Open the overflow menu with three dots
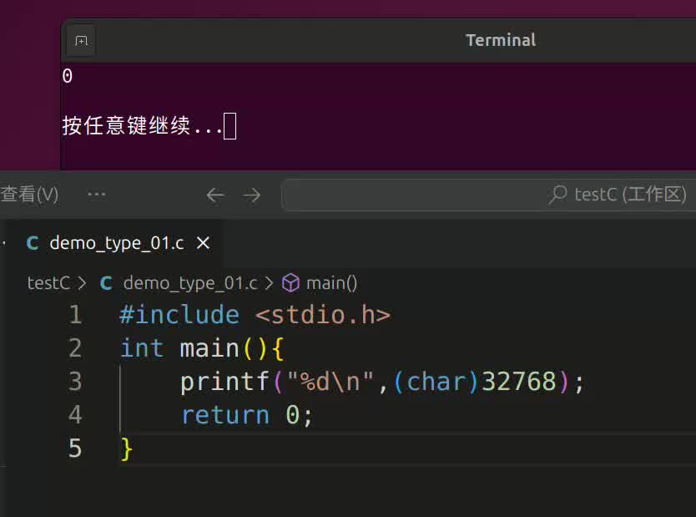Screen dimensions: 696x517 pos(96,195)
